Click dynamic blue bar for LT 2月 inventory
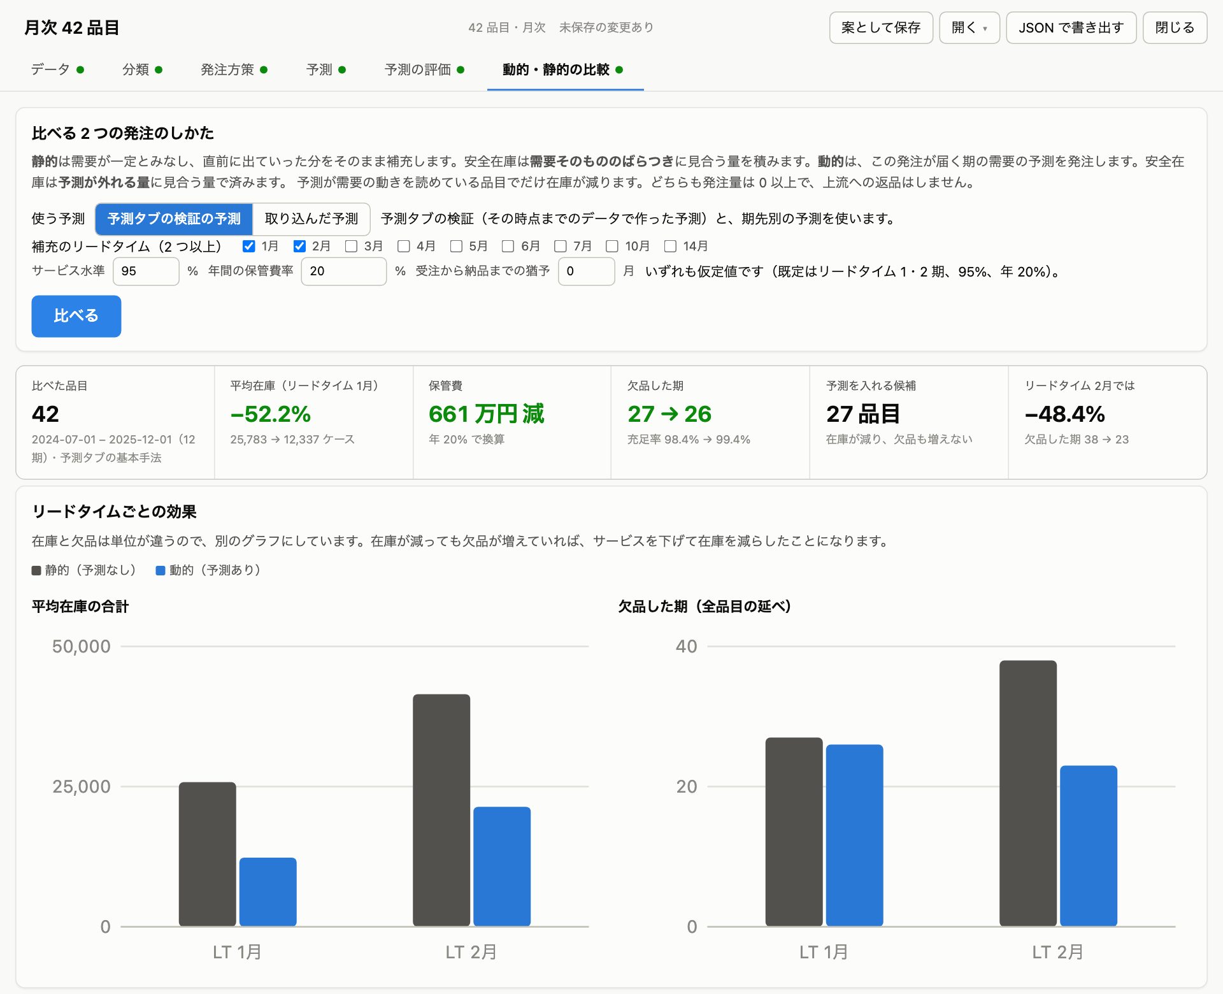Screen dimensions: 1223x994 pos(502,867)
